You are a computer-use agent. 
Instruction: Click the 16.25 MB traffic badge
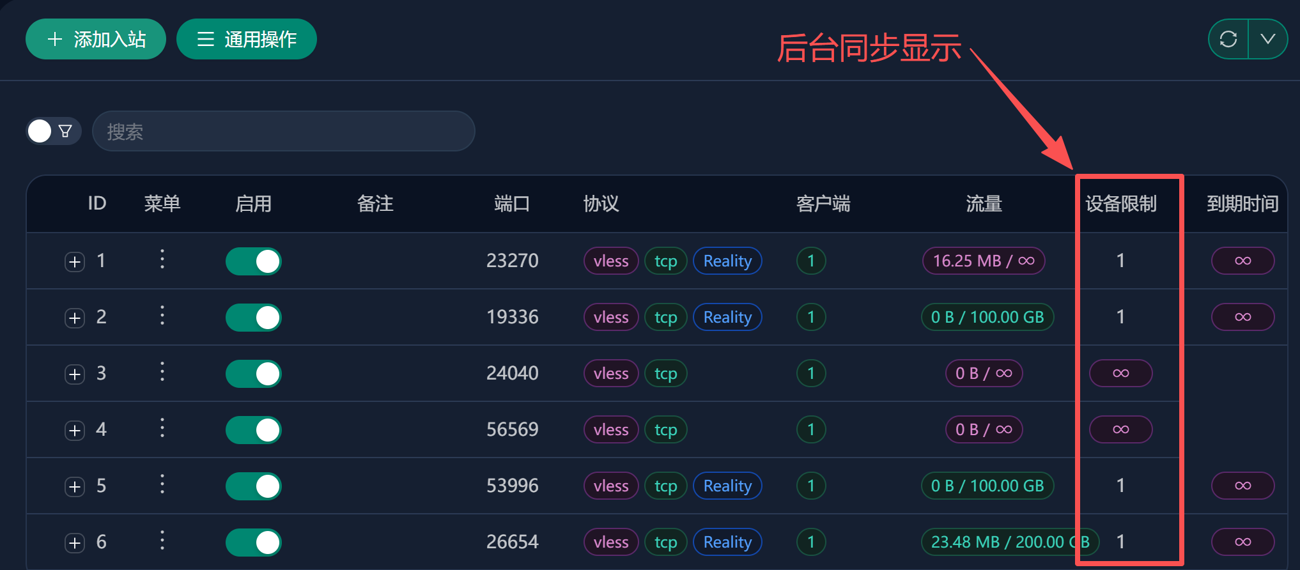[983, 261]
